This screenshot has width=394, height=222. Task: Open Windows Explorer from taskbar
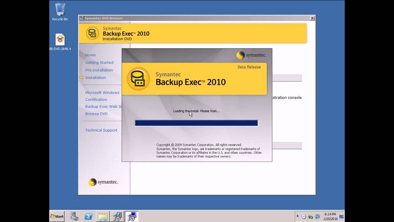point(103,216)
